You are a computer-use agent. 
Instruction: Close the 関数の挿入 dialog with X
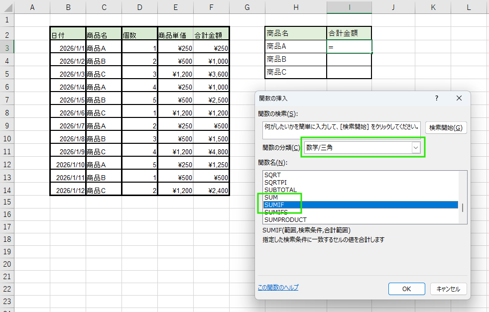tap(459, 99)
